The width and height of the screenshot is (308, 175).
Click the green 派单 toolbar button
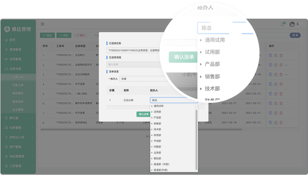coord(64,35)
